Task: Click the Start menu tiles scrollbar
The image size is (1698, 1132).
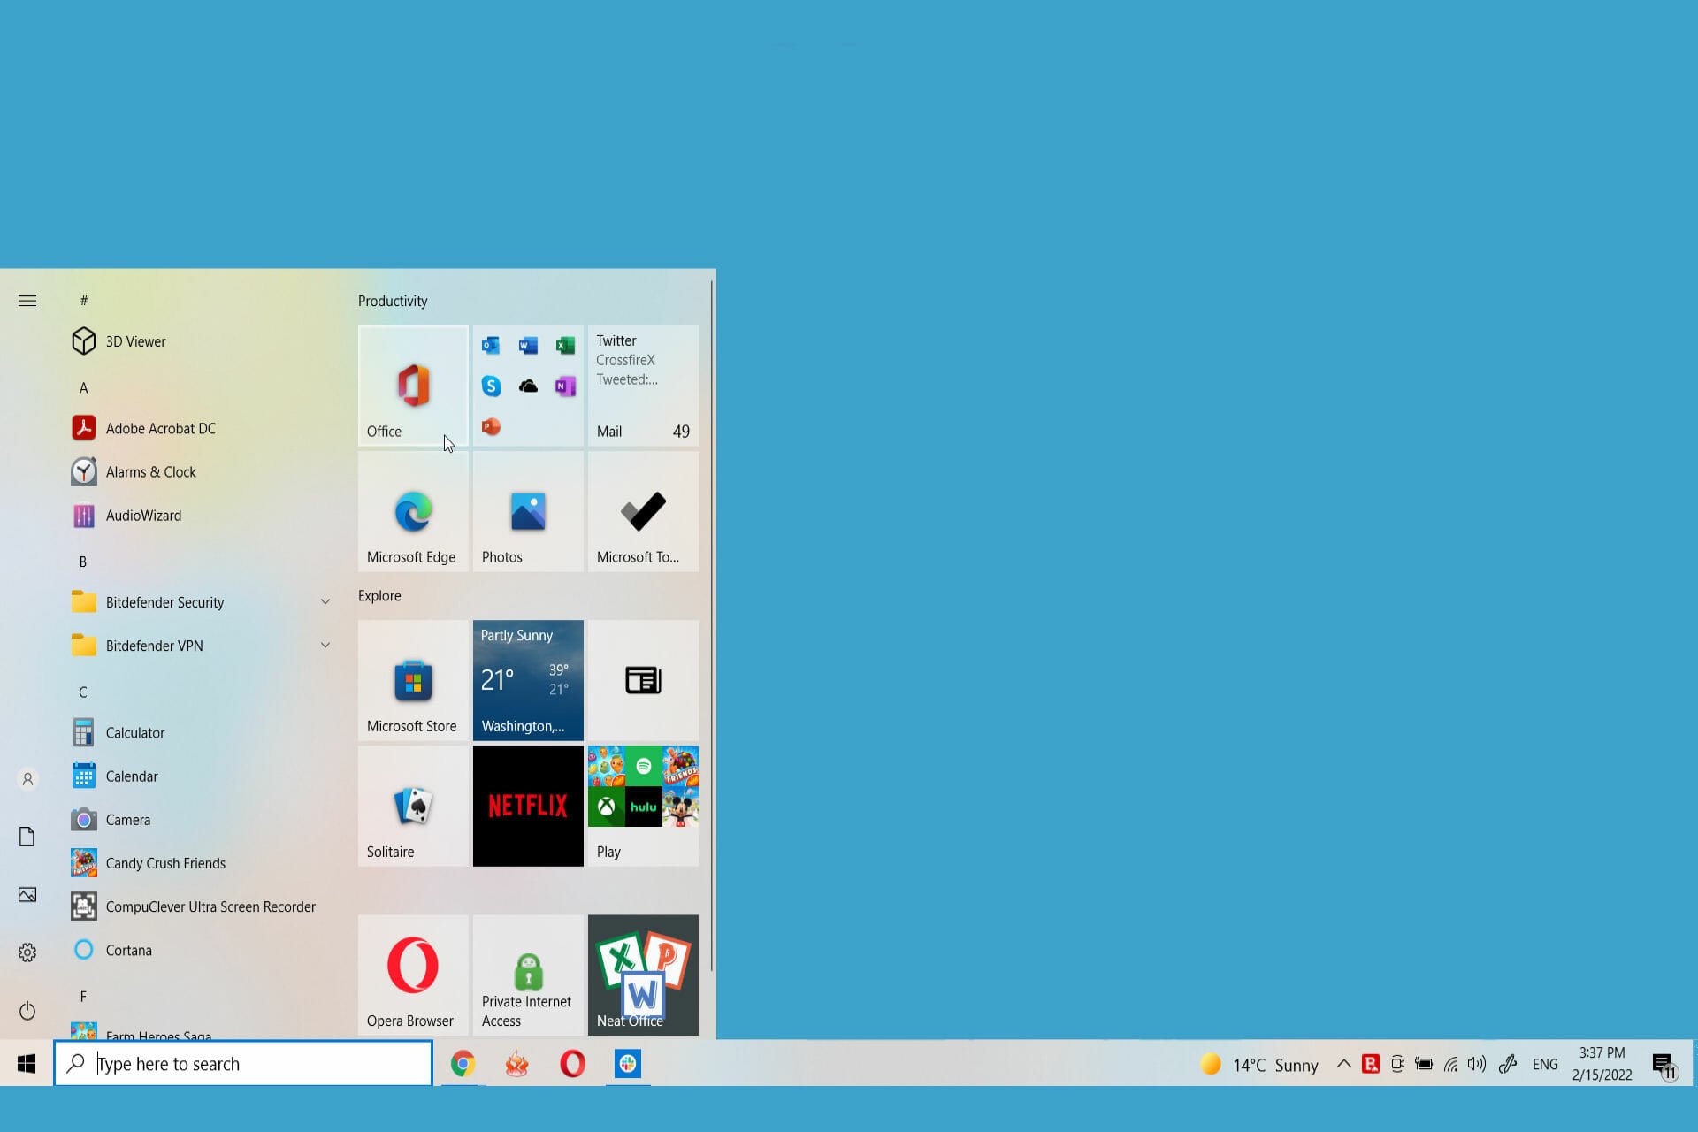Action: 711,626
